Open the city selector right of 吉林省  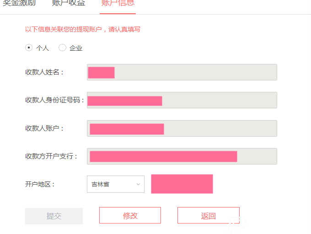pyautogui.click(x=182, y=184)
